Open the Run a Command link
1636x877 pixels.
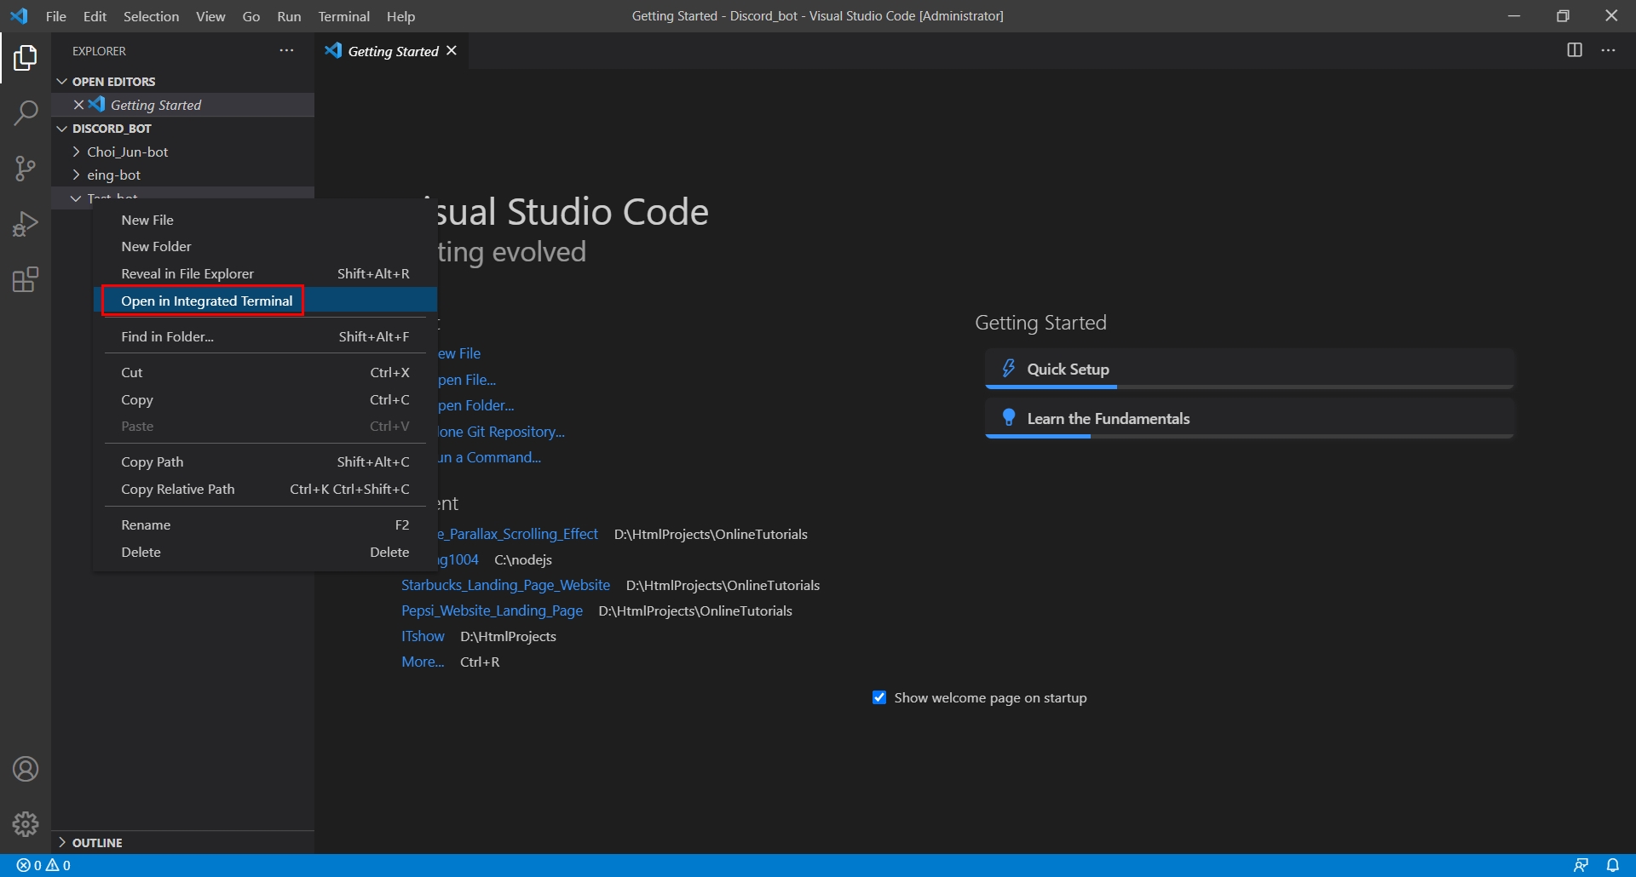coord(489,457)
